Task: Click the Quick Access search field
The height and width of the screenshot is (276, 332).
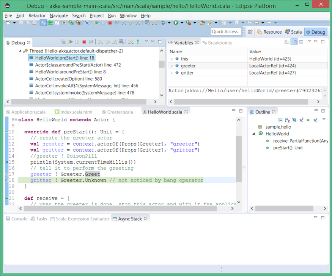Action: 225,32
